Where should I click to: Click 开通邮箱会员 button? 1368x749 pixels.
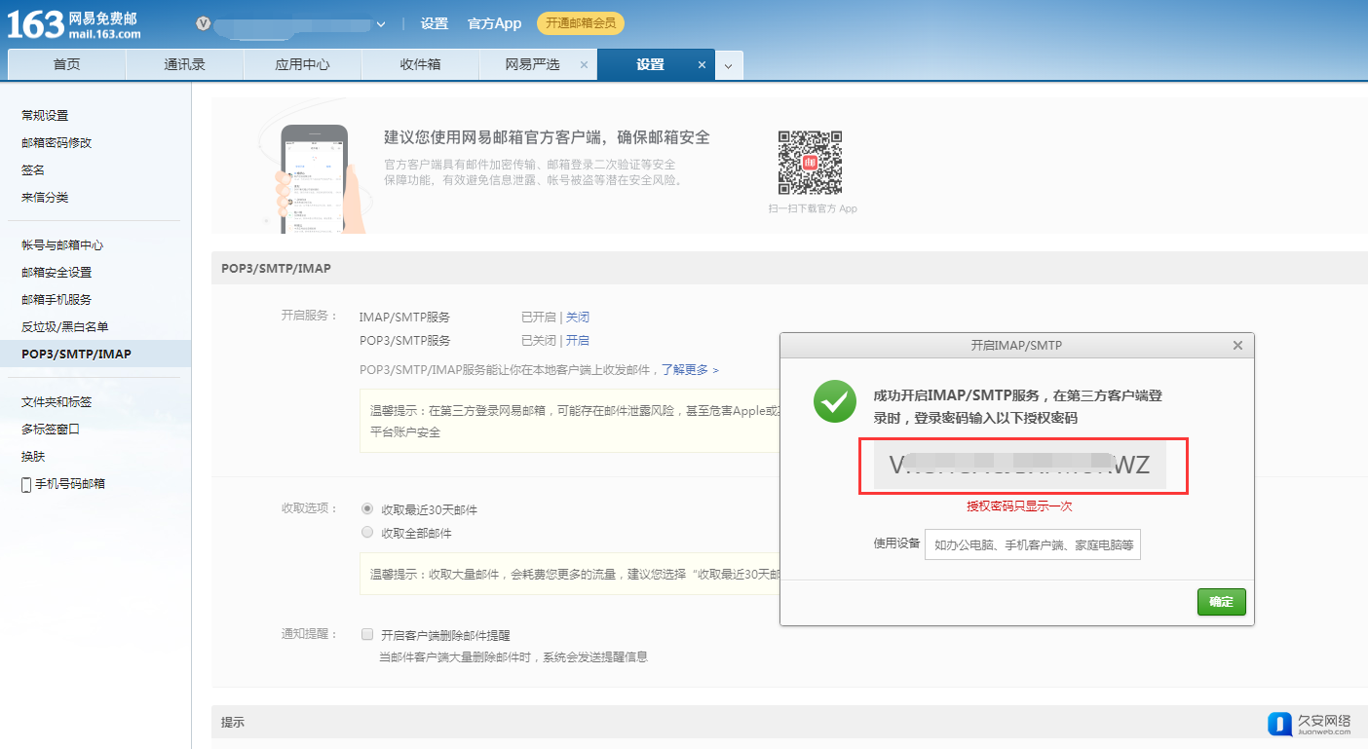580,23
